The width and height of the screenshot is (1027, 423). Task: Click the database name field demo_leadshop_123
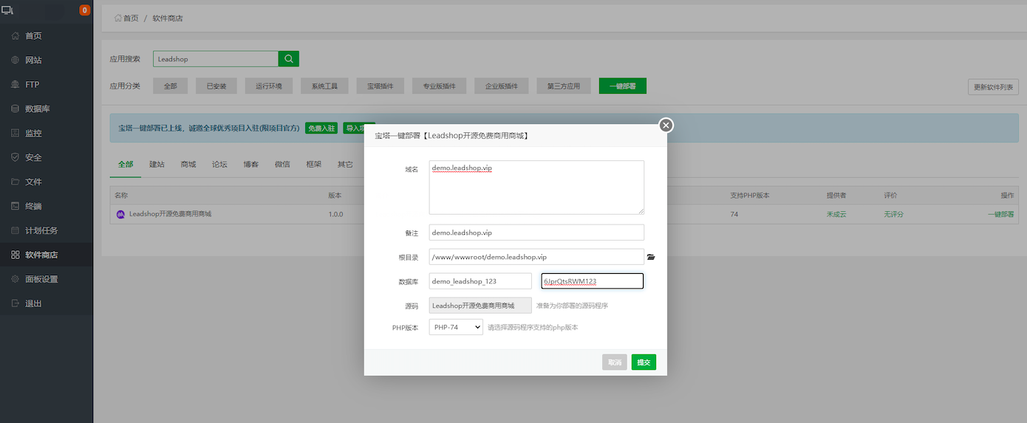(x=480, y=281)
